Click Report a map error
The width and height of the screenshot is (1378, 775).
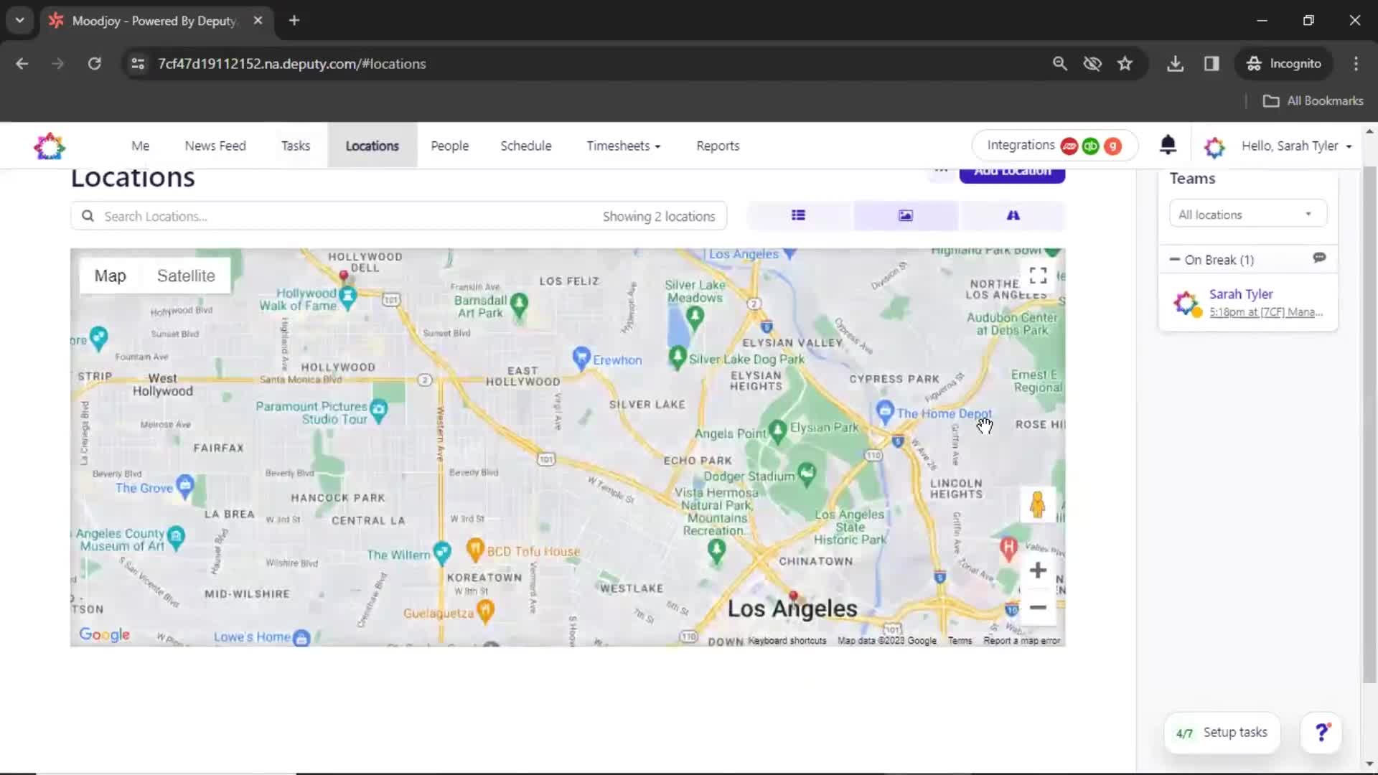(x=1021, y=641)
